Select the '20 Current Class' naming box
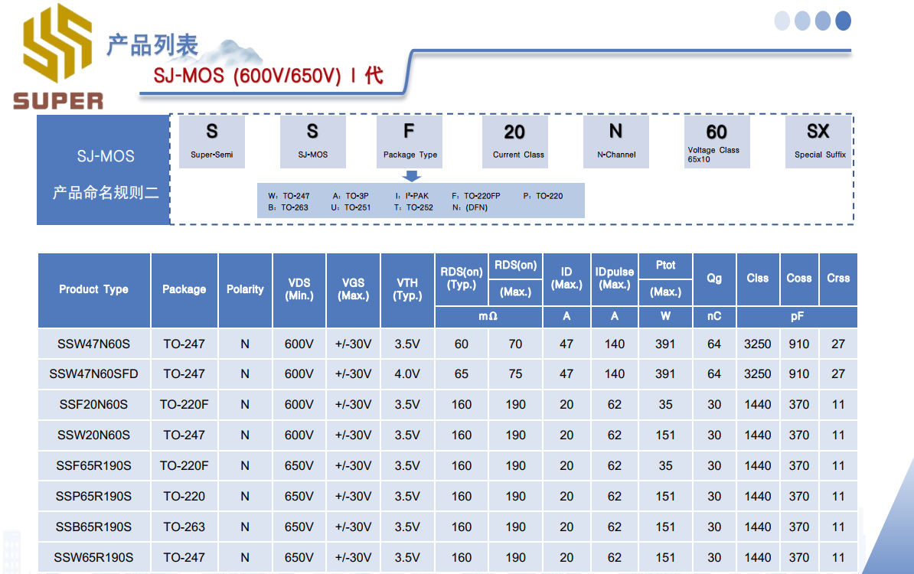The image size is (914, 574). click(514, 142)
